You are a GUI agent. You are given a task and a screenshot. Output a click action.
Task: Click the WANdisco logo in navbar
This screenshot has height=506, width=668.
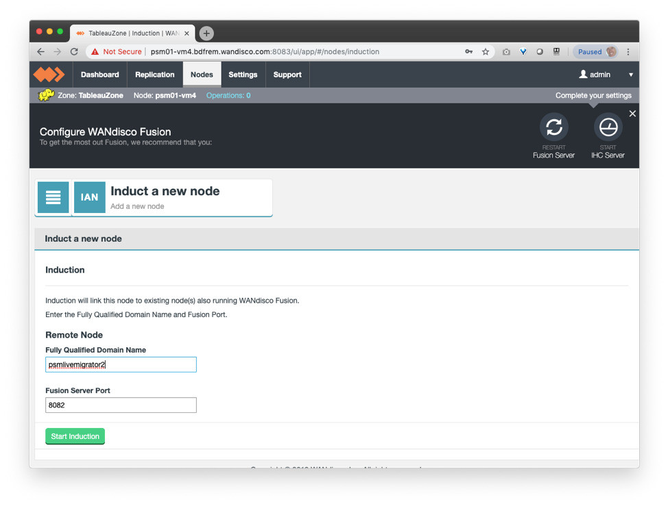tap(49, 75)
